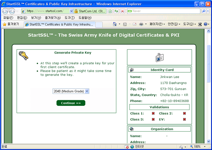Click the EV red X validation mark
The width and height of the screenshot is (212, 150).
[184, 119]
